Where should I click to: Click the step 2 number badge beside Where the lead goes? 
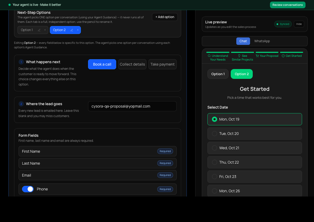tap(21, 104)
